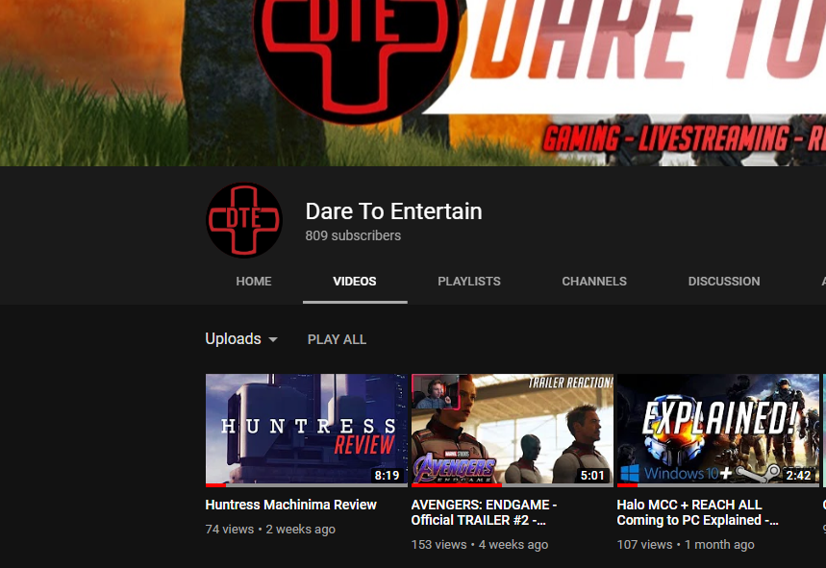Open the Huntress Review video thumbnail
The image size is (826, 568).
coord(306,430)
